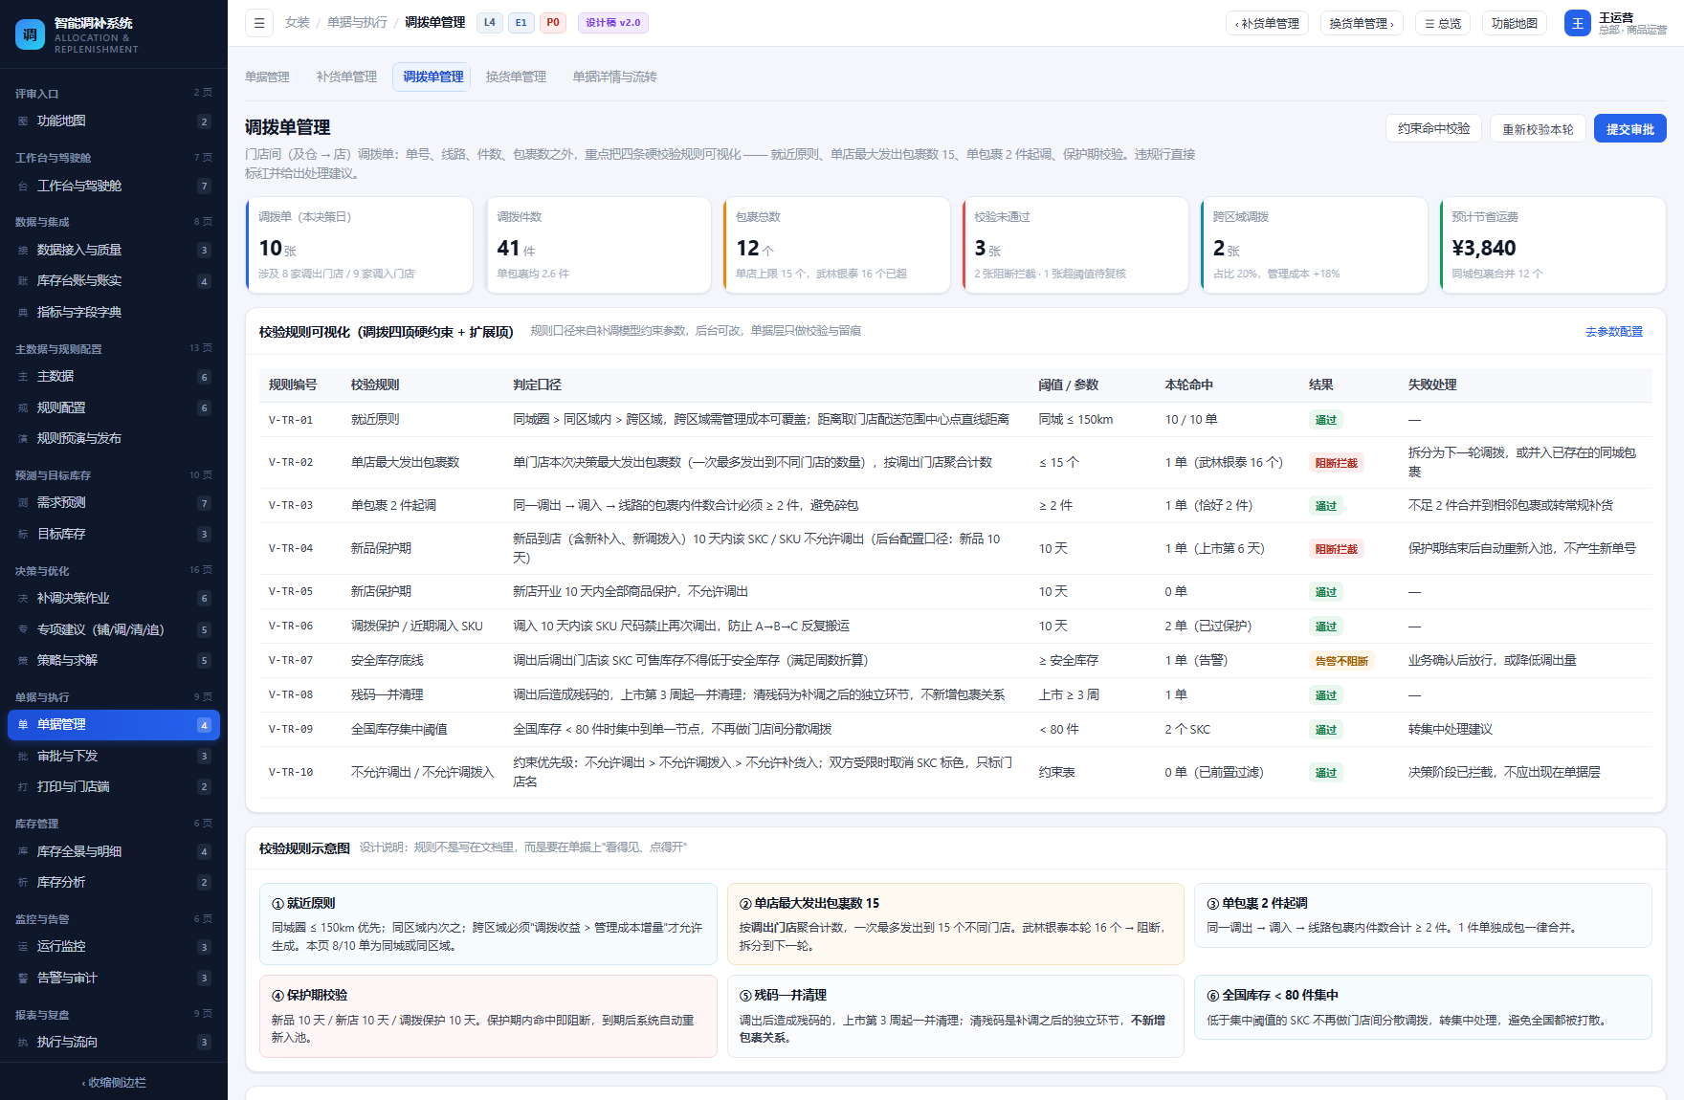Open 告警与审计 sidebar item
This screenshot has height=1100, width=1684.
tap(114, 978)
